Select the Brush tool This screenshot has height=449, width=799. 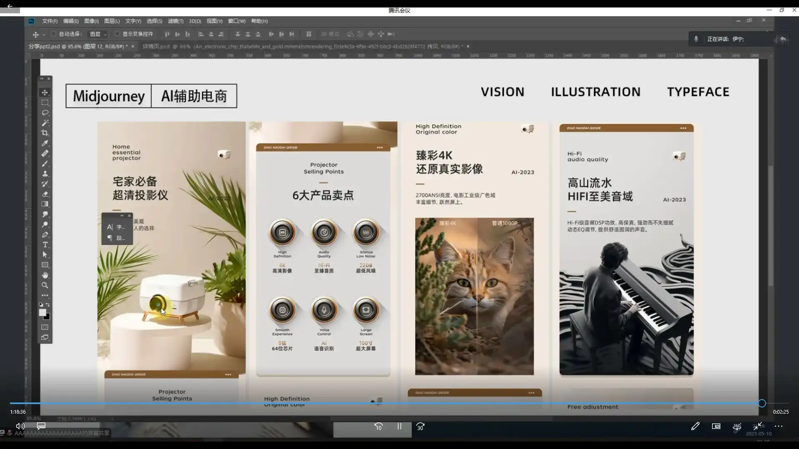pos(45,164)
